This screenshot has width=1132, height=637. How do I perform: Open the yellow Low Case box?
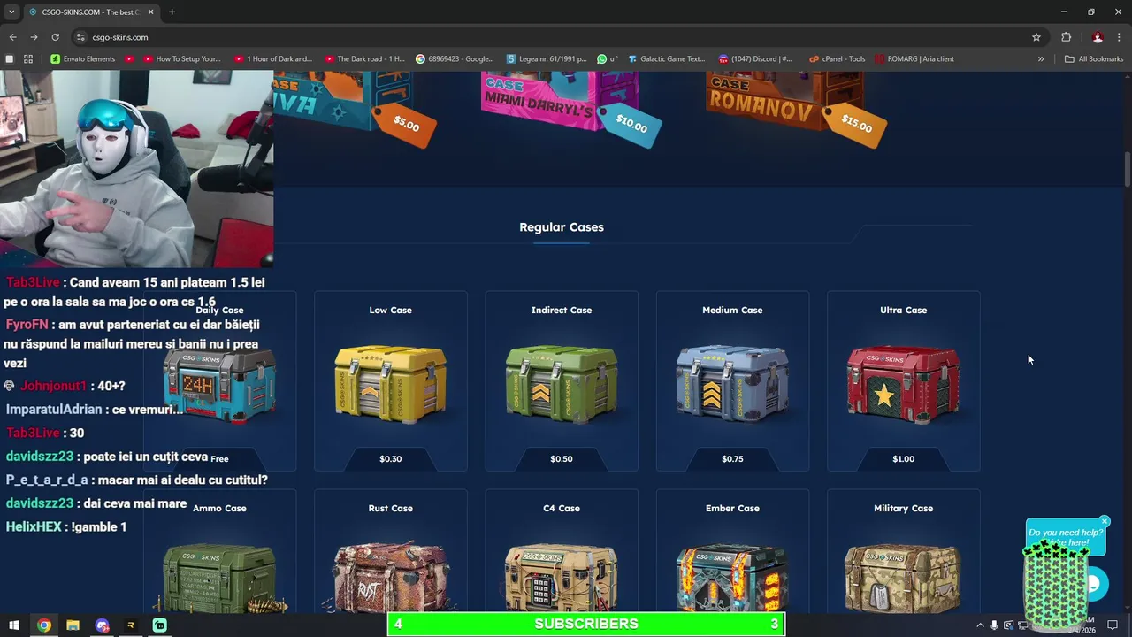tap(390, 383)
